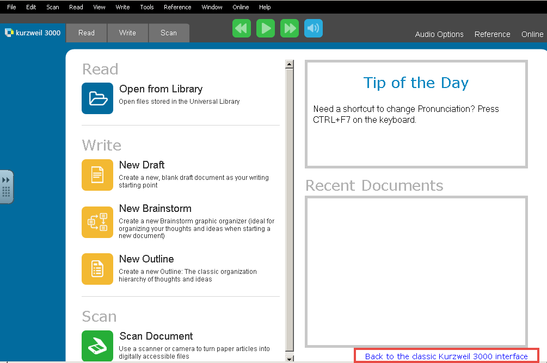Click the New Outline heading
Viewport: 547px width, 363px height.
(x=146, y=259)
